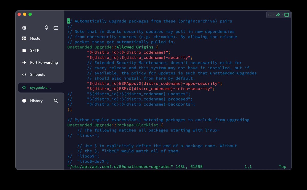Click the Hosts server icon
The height and width of the screenshot is (190, 307).
(24, 38)
